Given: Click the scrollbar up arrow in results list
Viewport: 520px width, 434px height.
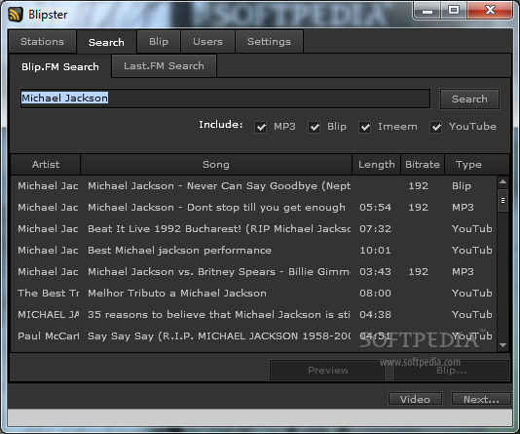Looking at the screenshot, I should point(502,181).
